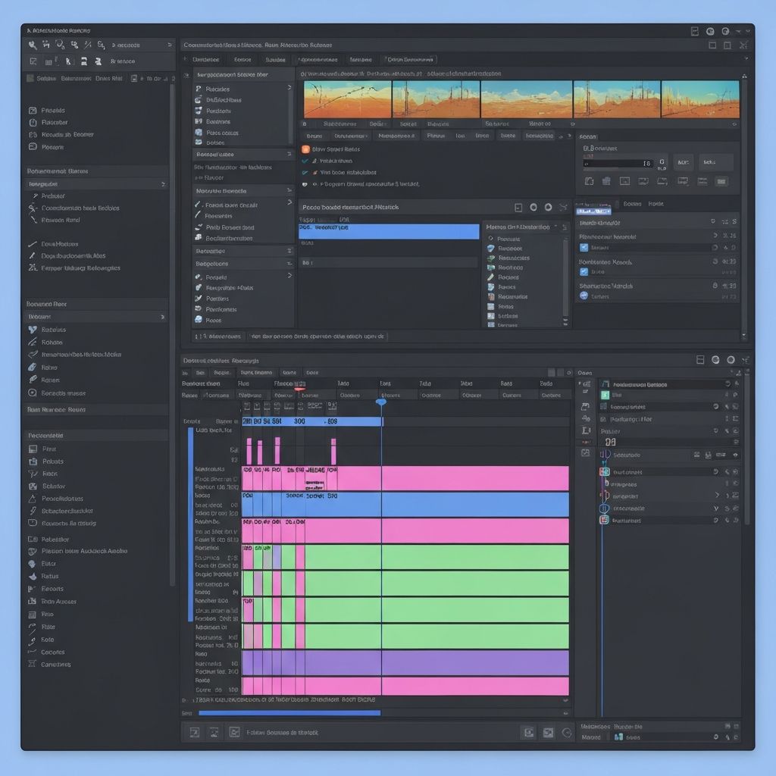Click the first square icon below timeline

tap(195, 732)
